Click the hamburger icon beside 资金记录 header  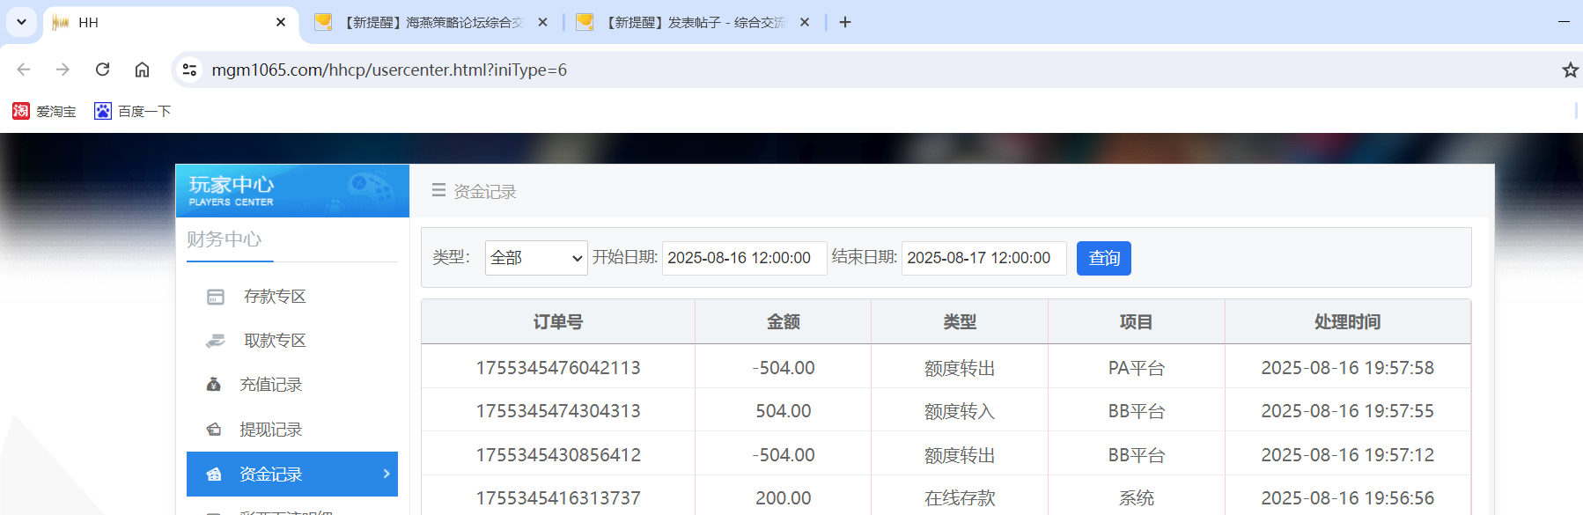[x=438, y=190]
